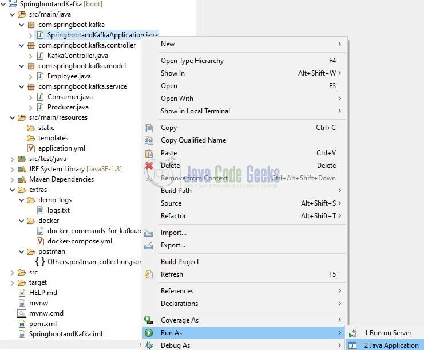
Task: Click the Java Application icon in submenu
Action: pos(352,345)
